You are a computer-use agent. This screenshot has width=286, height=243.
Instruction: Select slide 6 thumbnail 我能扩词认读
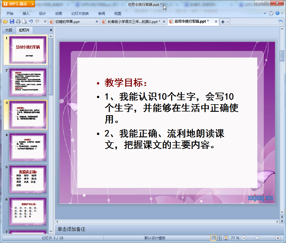tap(28, 212)
